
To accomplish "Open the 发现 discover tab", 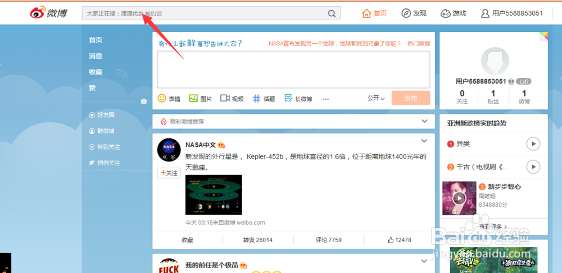I will tap(414, 13).
